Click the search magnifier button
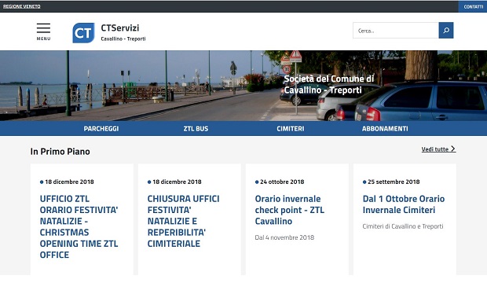Image resolution: width=487 pixels, height=305 pixels. tap(446, 30)
